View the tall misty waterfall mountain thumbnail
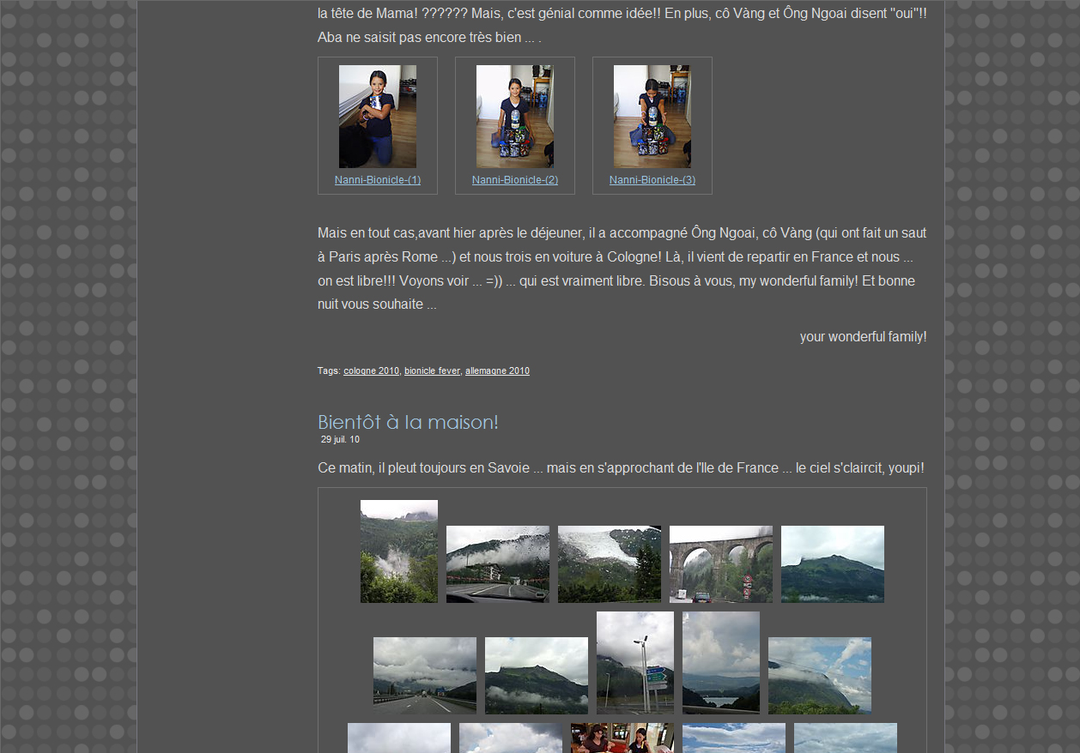 point(399,551)
